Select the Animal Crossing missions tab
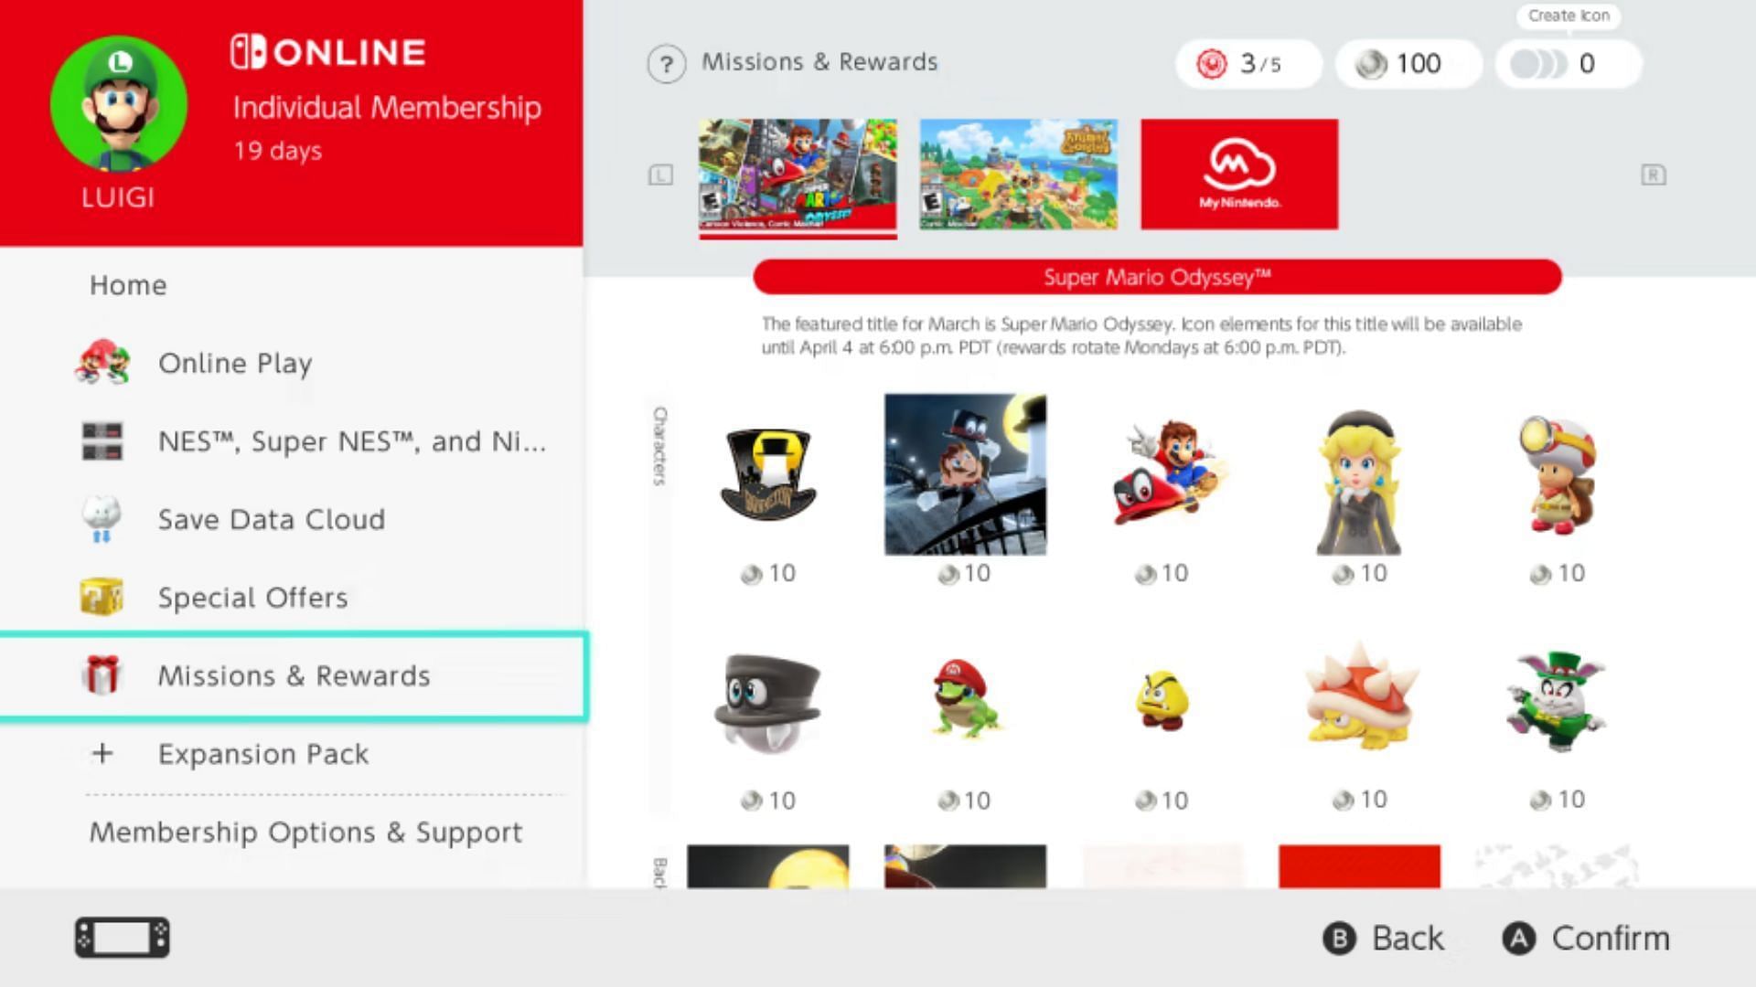The height and width of the screenshot is (987, 1756). click(x=1018, y=175)
